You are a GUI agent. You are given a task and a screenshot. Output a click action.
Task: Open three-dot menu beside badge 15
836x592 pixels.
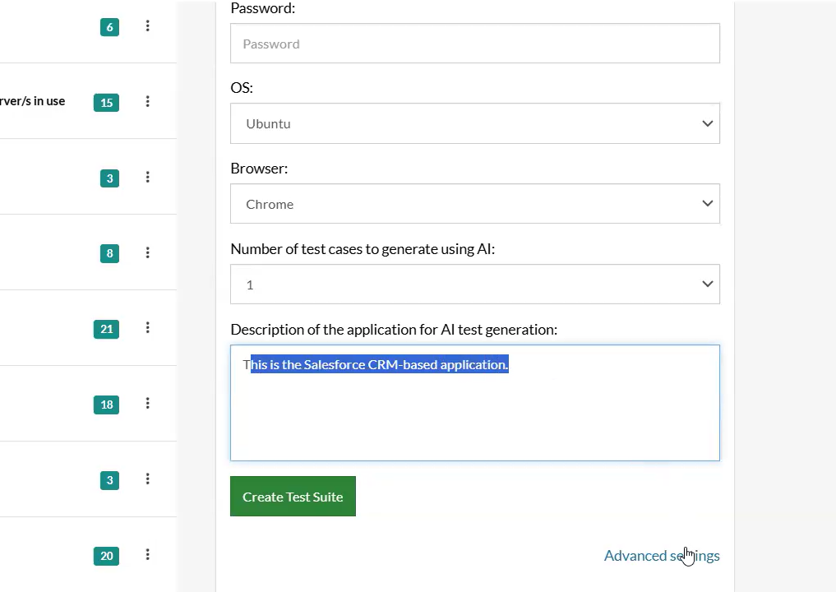pyautogui.click(x=148, y=102)
